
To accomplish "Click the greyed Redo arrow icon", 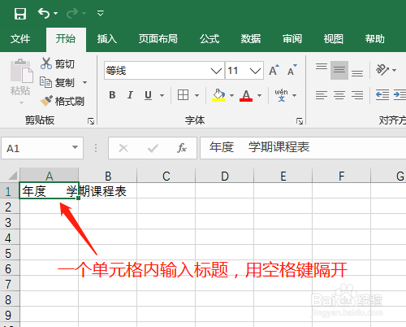I will click(72, 13).
